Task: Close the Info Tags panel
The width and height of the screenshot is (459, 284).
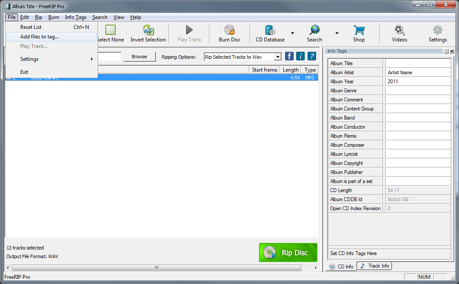Action: pyautogui.click(x=452, y=51)
